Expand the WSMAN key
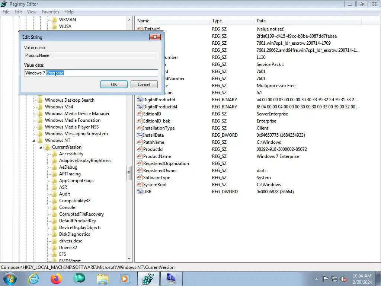The image size is (381, 286). click(x=48, y=20)
